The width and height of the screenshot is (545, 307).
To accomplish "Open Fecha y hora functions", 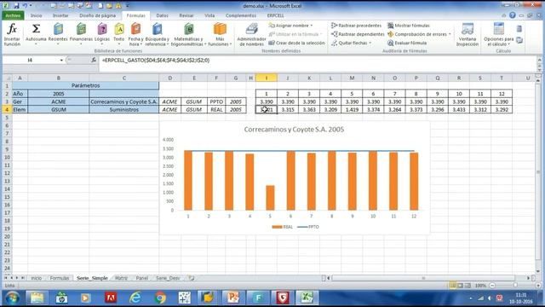I will pos(135,34).
